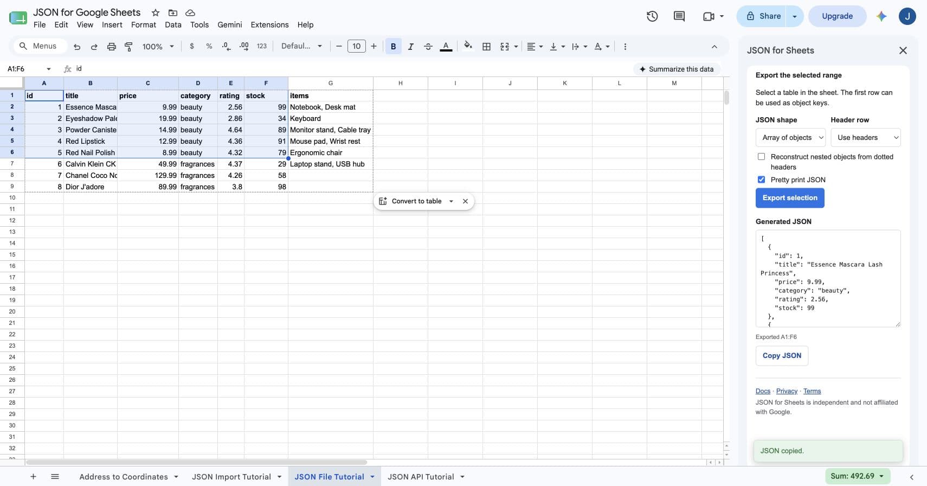Screen dimensions: 927x486
Task: Go to the Sheets home icon
Action: (x=18, y=18)
